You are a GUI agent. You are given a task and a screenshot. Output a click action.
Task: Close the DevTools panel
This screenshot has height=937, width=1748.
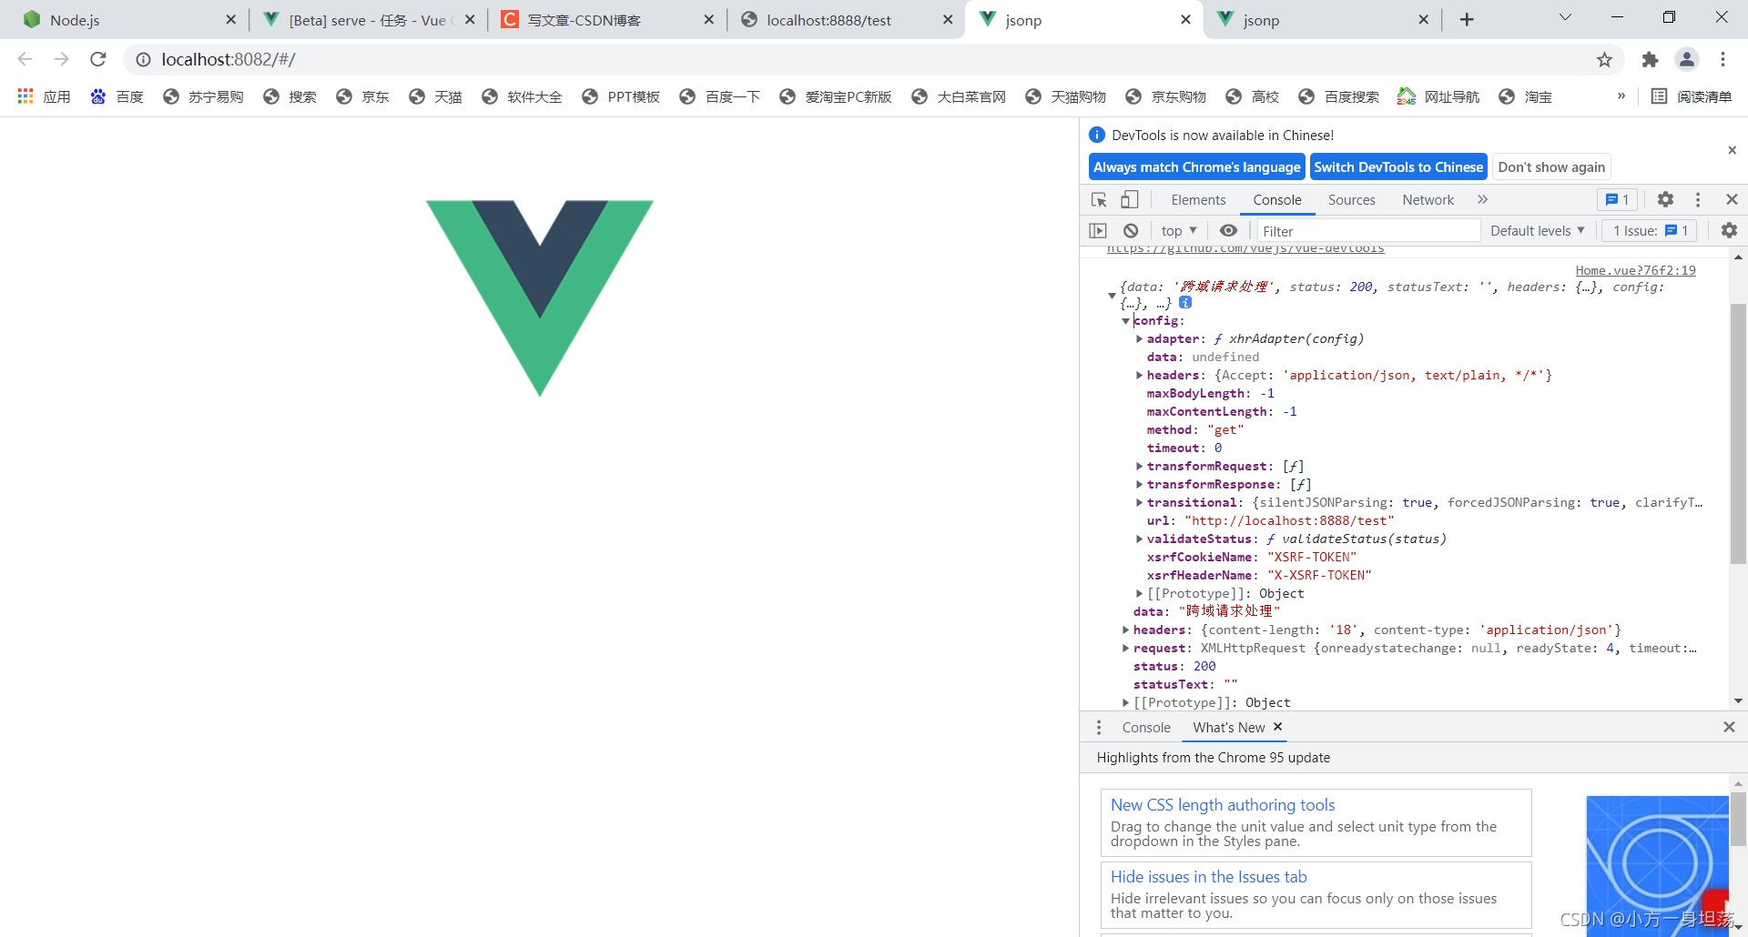coord(1732,199)
